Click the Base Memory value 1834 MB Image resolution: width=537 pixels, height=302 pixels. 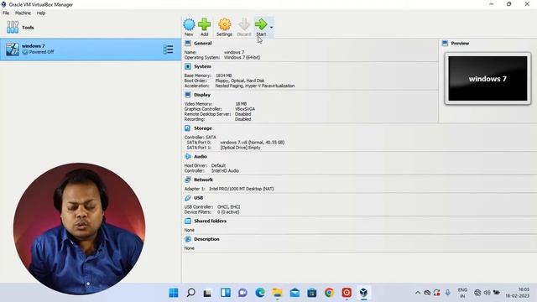(x=224, y=75)
